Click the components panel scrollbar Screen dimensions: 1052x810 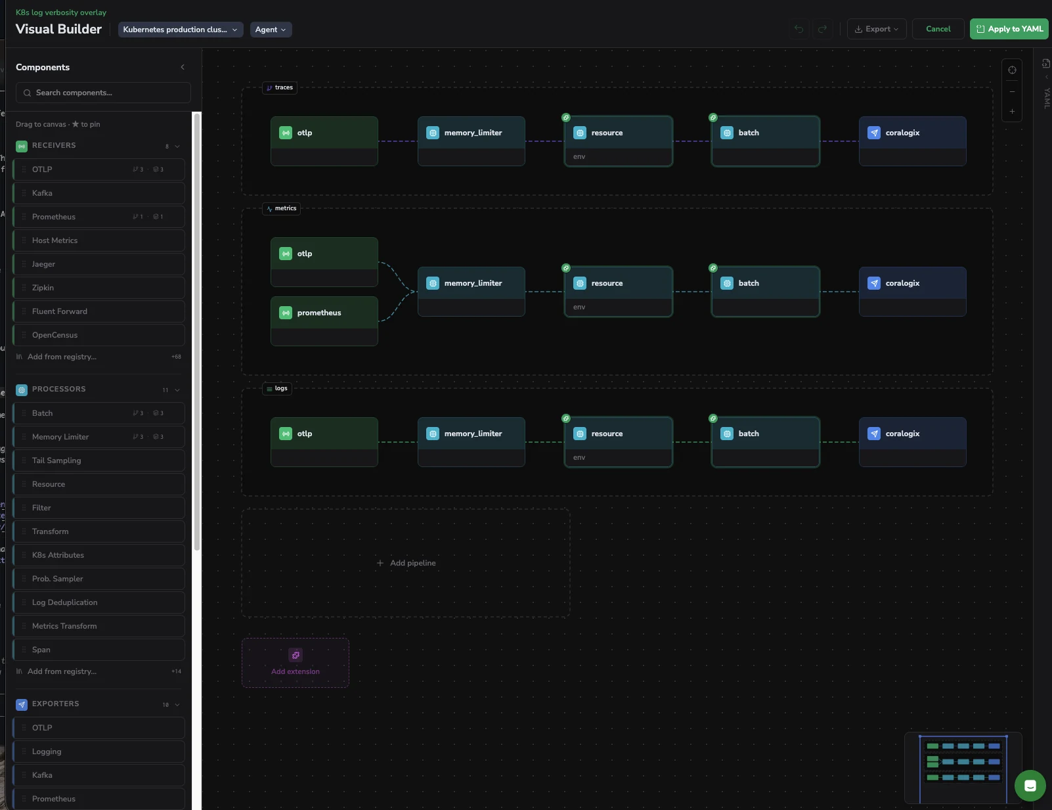pyautogui.click(x=196, y=332)
